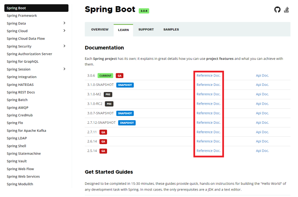This screenshot has height=197, width=298.
Task: Expand the Spring Security submenu chevron
Action: tap(64, 46)
